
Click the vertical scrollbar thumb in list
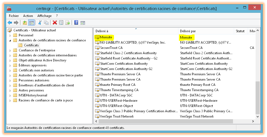pos(258,98)
